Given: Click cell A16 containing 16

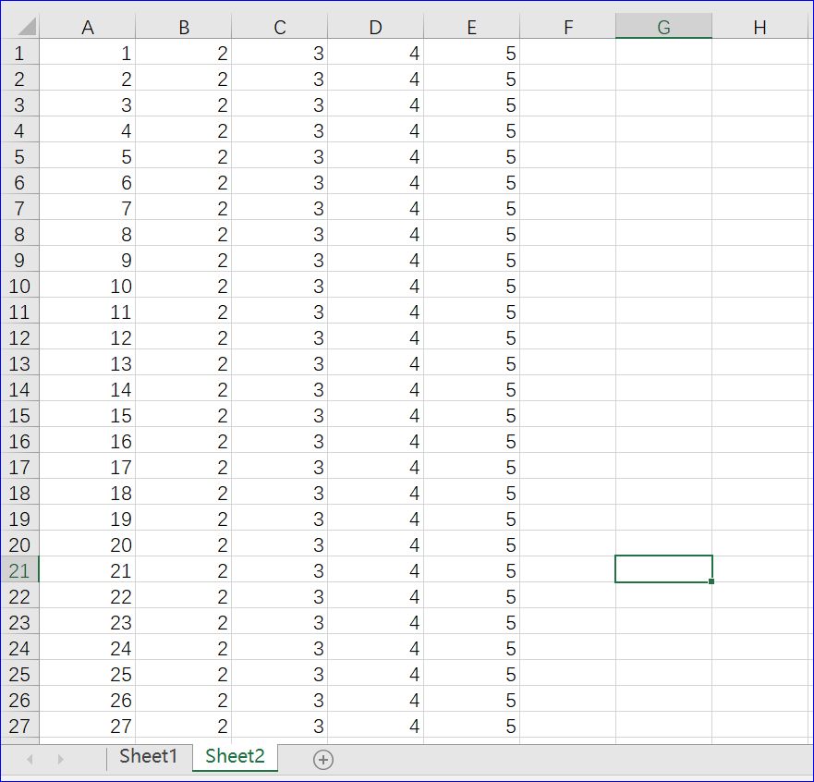Looking at the screenshot, I should (x=87, y=440).
